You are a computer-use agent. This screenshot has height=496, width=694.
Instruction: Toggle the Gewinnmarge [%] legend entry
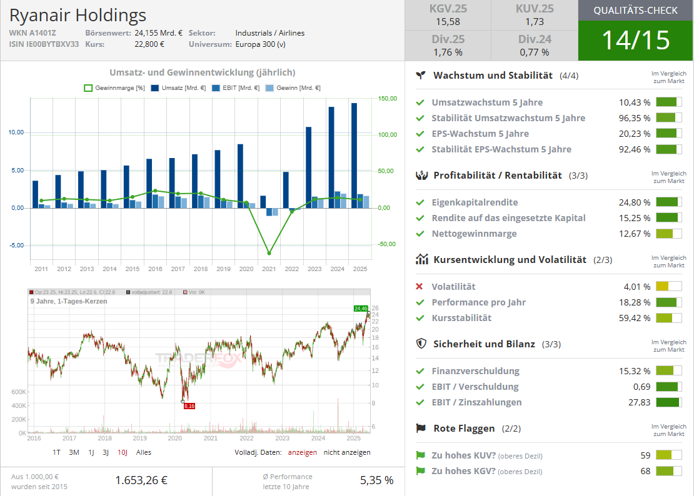point(114,88)
